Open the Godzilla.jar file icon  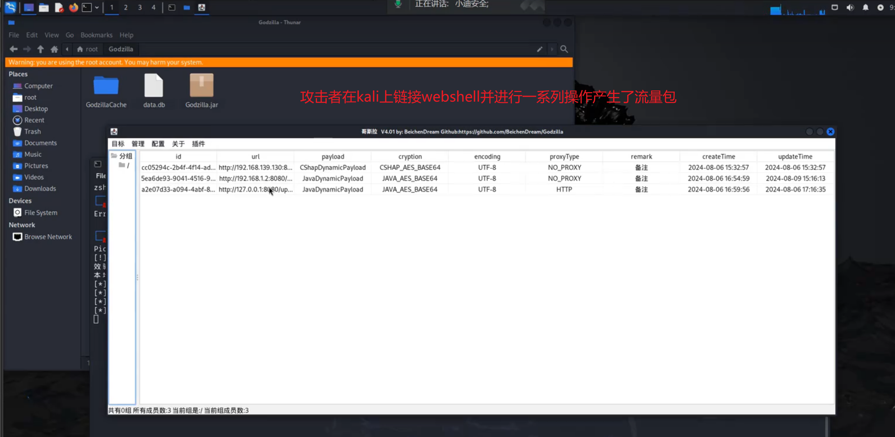point(202,86)
